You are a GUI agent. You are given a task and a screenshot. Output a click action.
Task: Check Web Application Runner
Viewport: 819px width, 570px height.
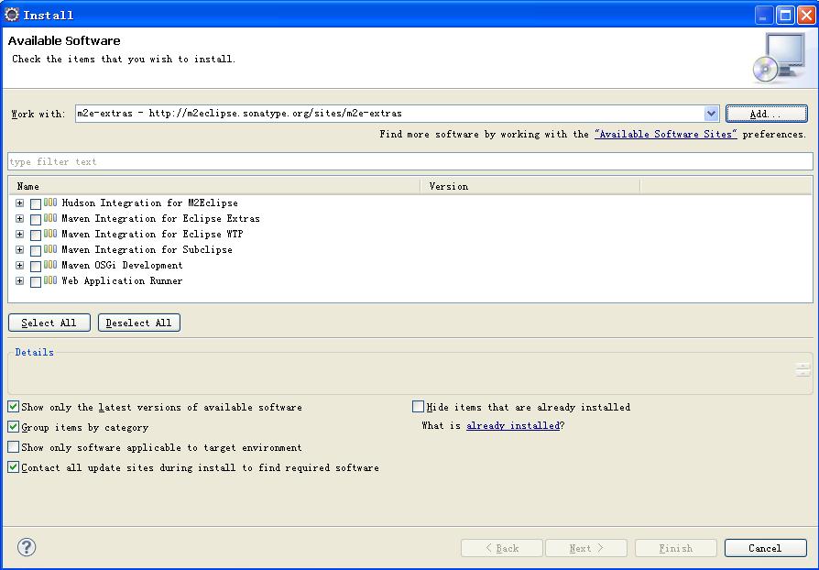36,282
